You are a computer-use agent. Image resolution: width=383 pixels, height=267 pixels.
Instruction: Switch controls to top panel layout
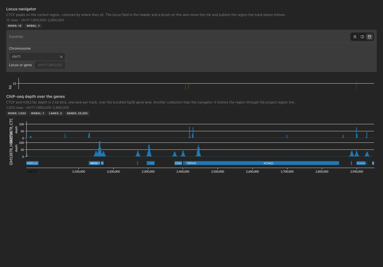coord(370,37)
